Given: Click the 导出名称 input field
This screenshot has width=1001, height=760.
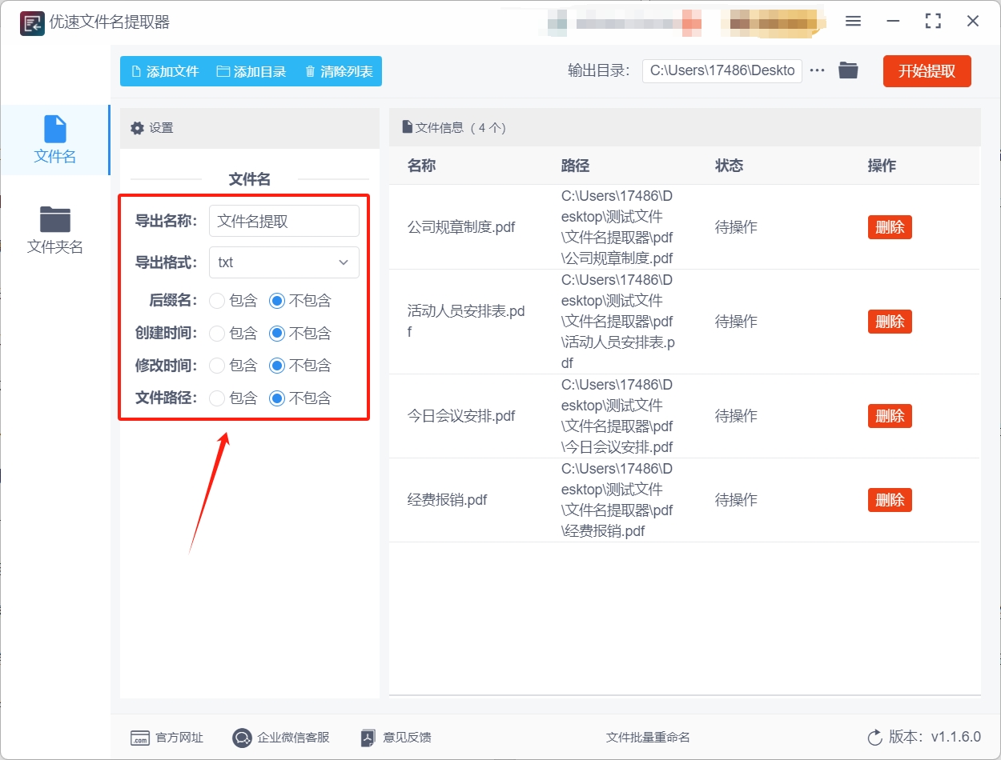Looking at the screenshot, I should pos(284,222).
